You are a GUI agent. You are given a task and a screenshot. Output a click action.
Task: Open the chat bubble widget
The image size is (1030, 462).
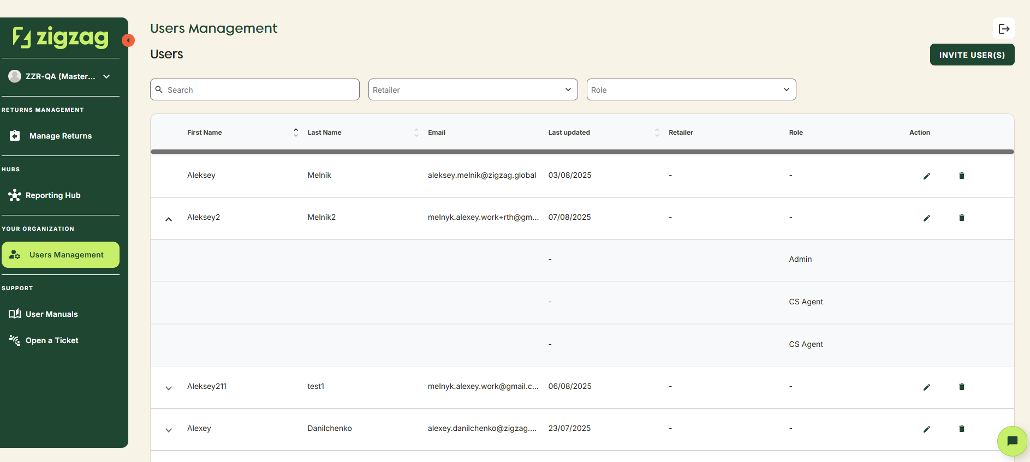[x=1011, y=441]
